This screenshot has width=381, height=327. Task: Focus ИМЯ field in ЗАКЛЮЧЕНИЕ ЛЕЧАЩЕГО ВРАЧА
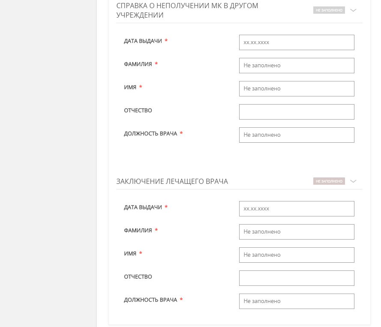point(297,255)
